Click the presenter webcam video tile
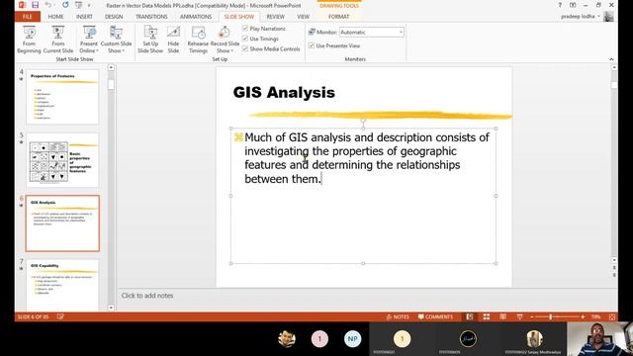Screen dimensions: 633x356 pos(600,339)
